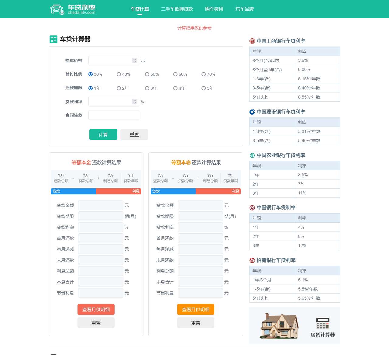Open the 房贷计算器 calculator icon
389x355 pixels.
pyautogui.click(x=322, y=324)
